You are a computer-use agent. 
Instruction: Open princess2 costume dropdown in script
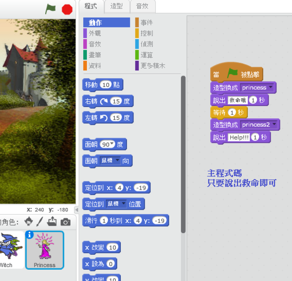click(x=274, y=125)
